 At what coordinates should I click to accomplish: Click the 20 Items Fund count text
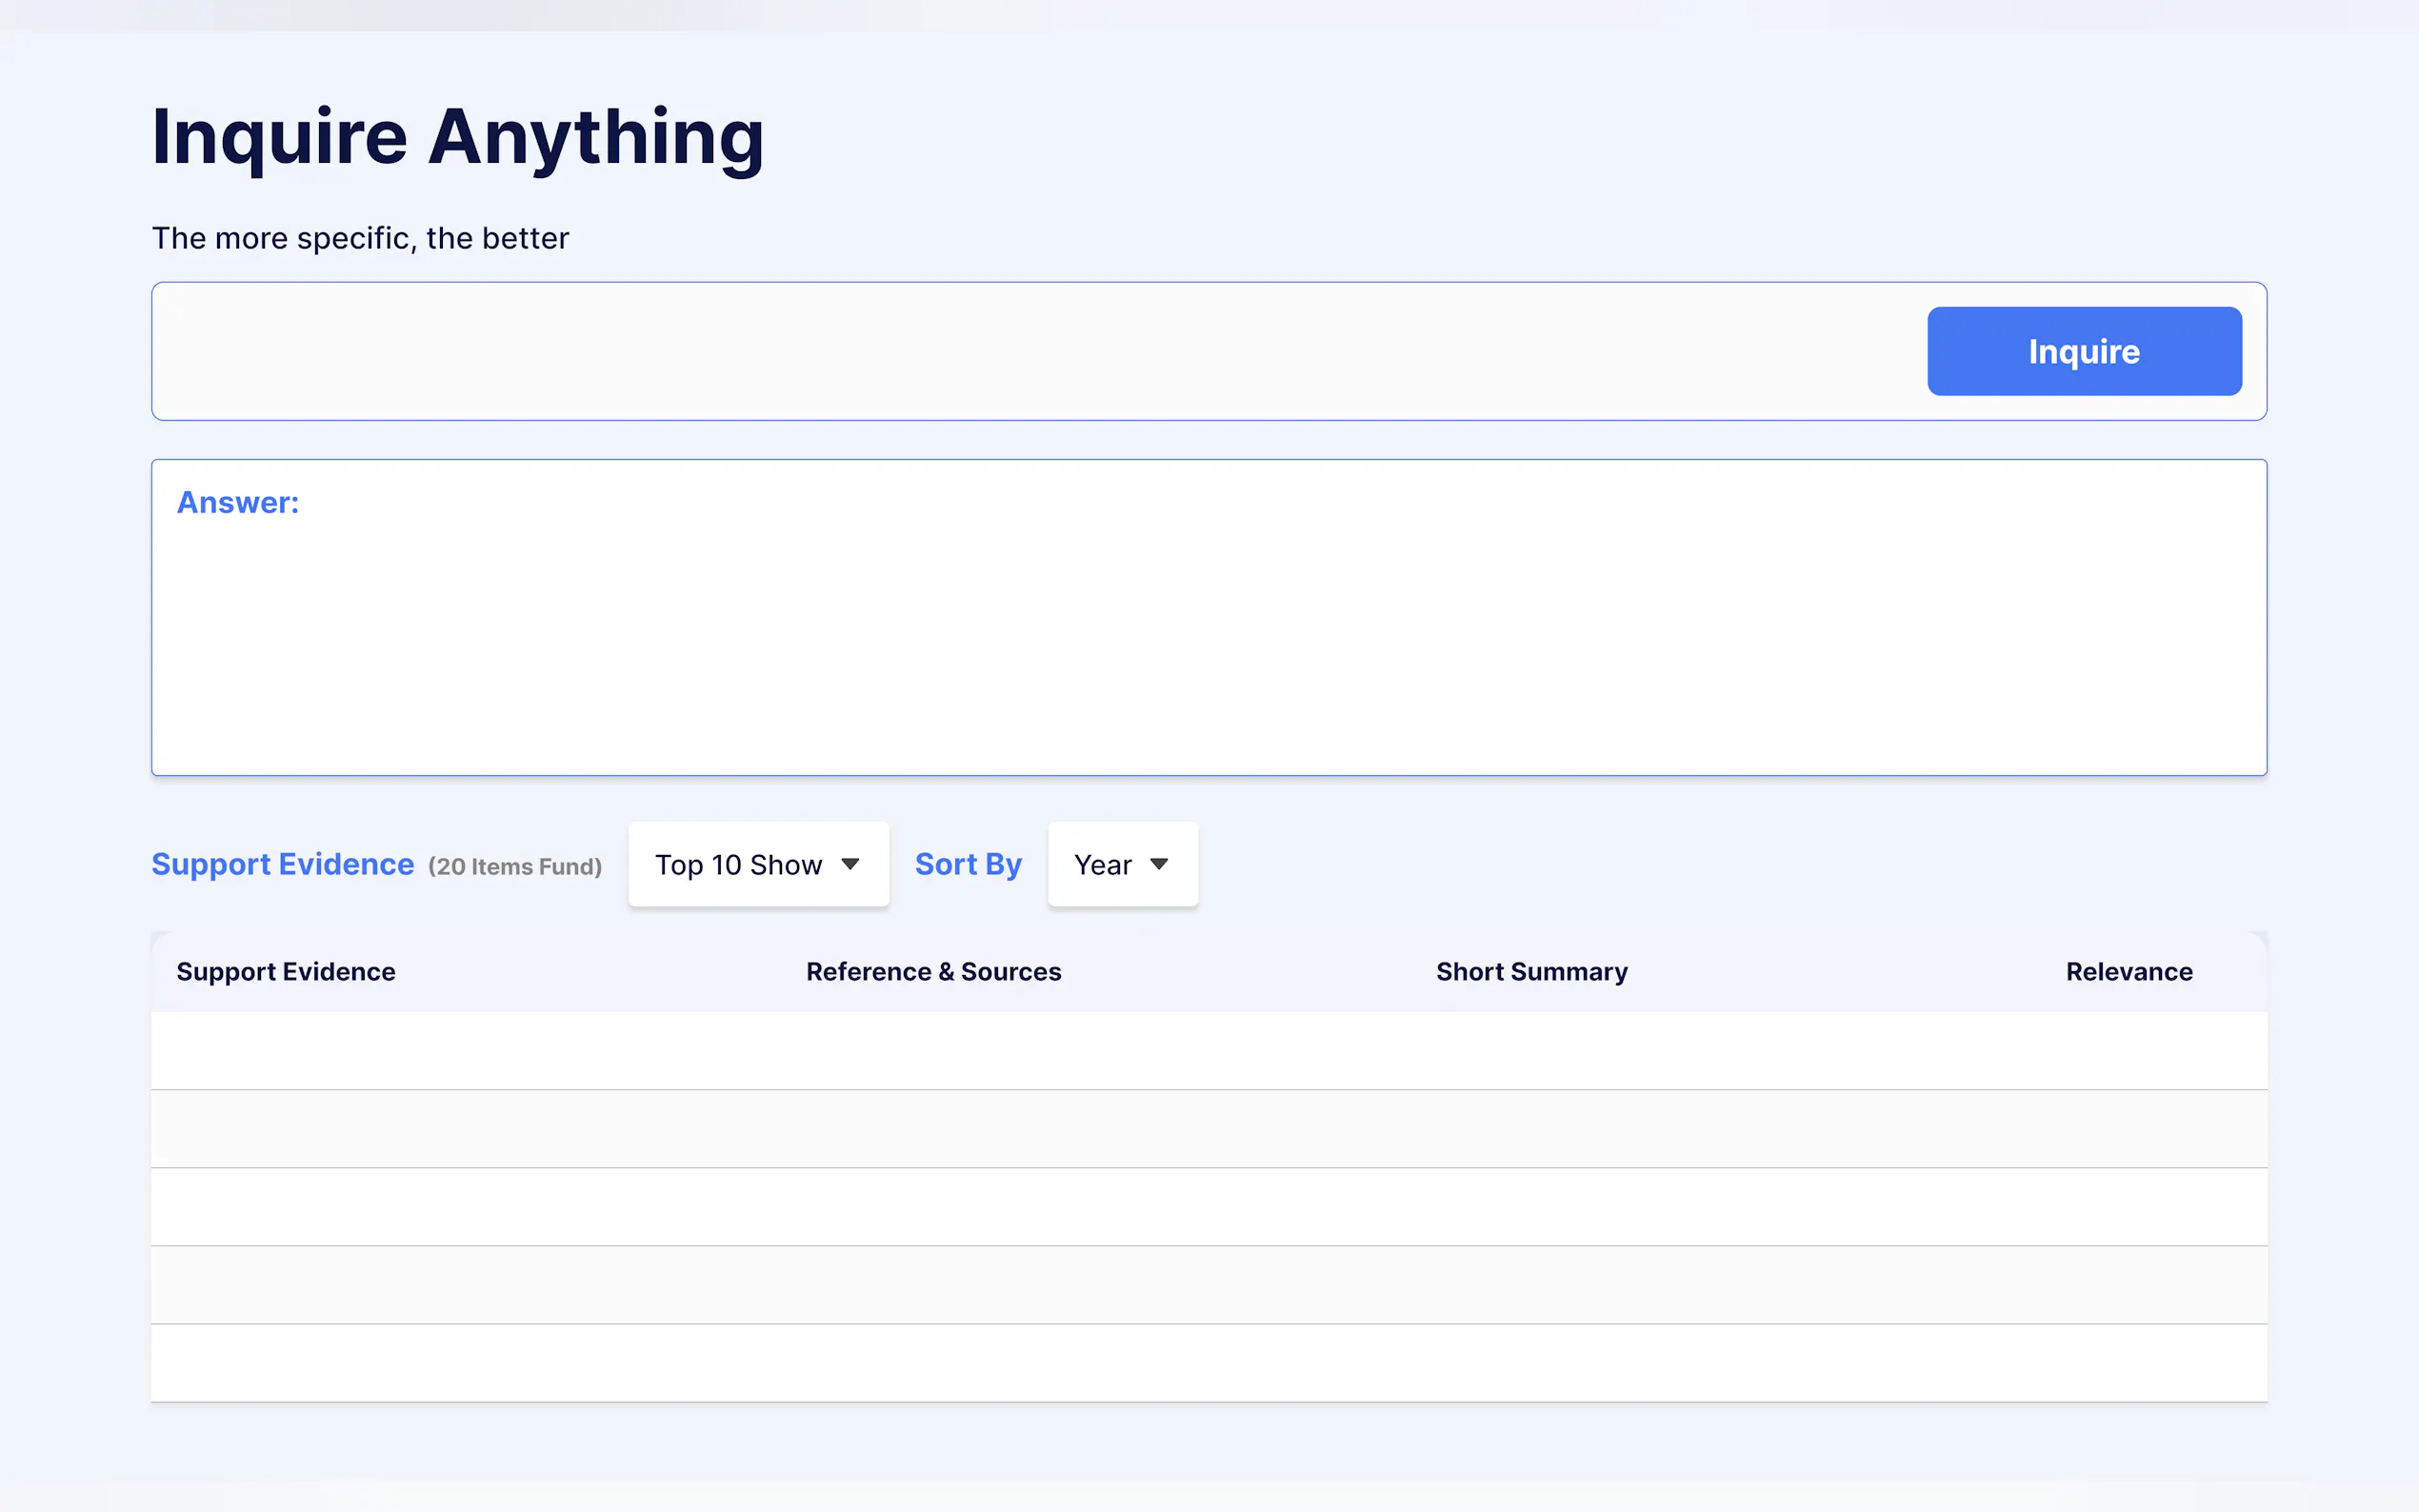[514, 867]
